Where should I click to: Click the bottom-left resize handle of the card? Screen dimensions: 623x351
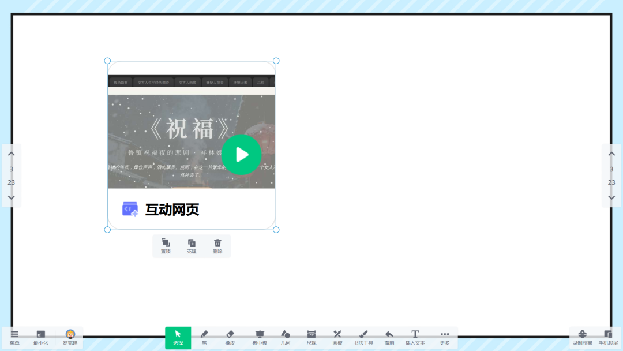[x=107, y=230]
